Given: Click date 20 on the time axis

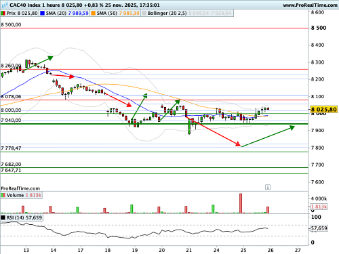Looking at the screenshot, I should point(162,250).
